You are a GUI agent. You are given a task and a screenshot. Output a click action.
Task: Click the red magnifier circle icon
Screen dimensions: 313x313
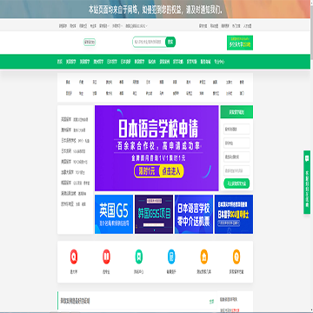coord(74,256)
